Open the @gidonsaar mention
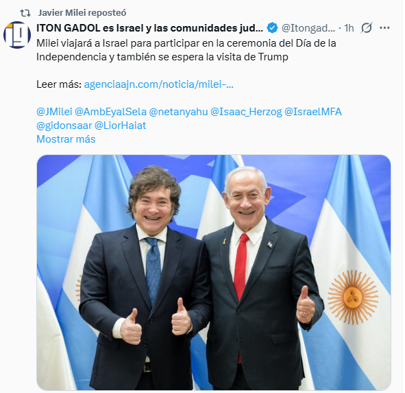The image size is (405, 393). click(64, 126)
